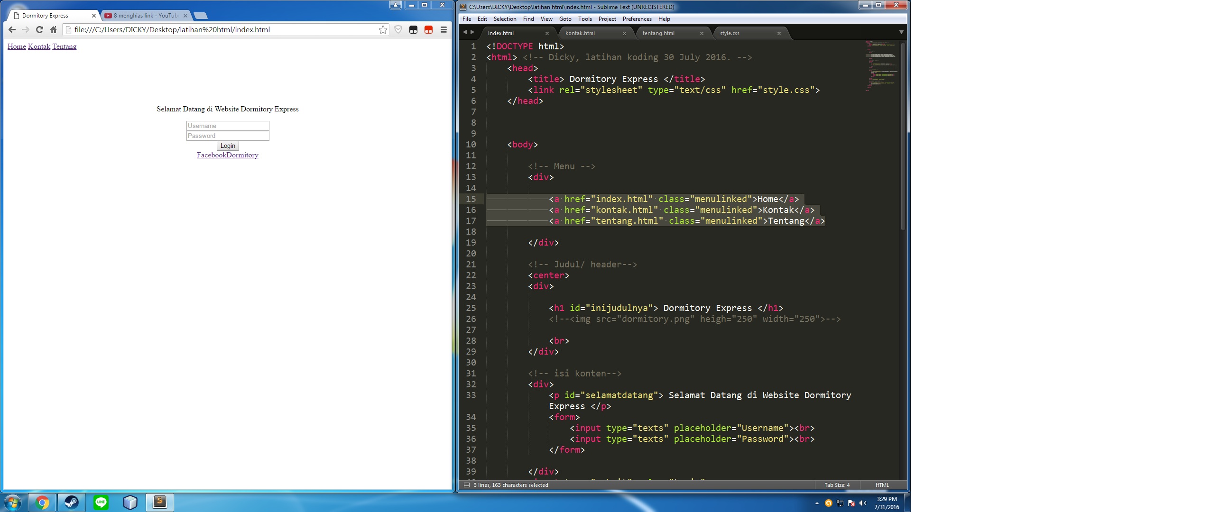Open the Preferences menu in Sublime
This screenshot has height=512, width=1220.
637,19
